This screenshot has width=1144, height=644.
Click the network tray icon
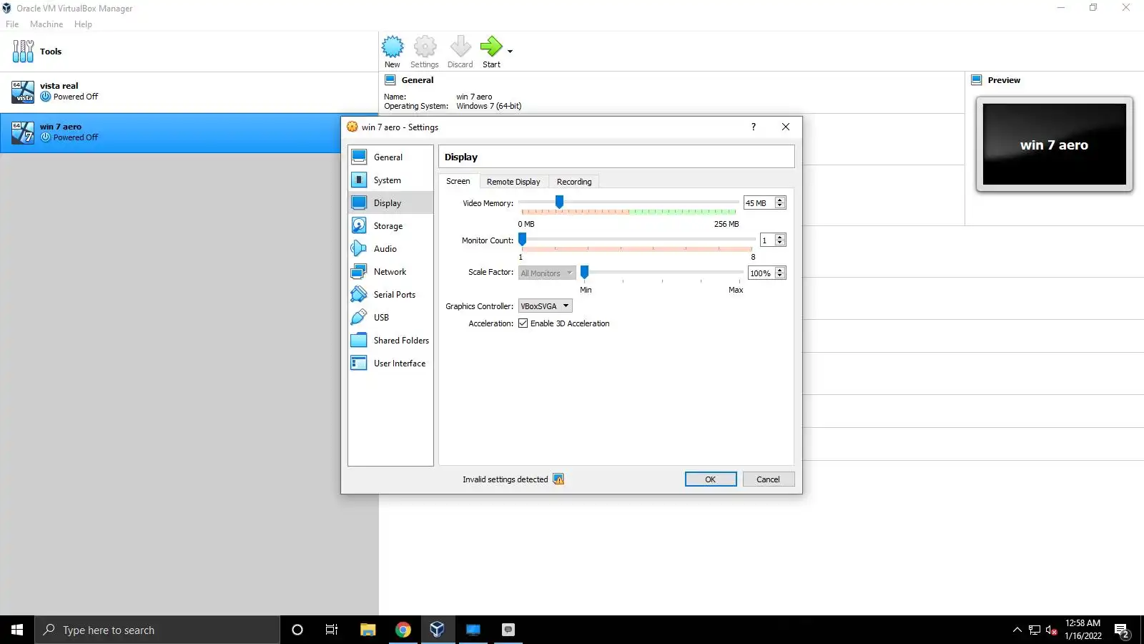[1035, 630]
